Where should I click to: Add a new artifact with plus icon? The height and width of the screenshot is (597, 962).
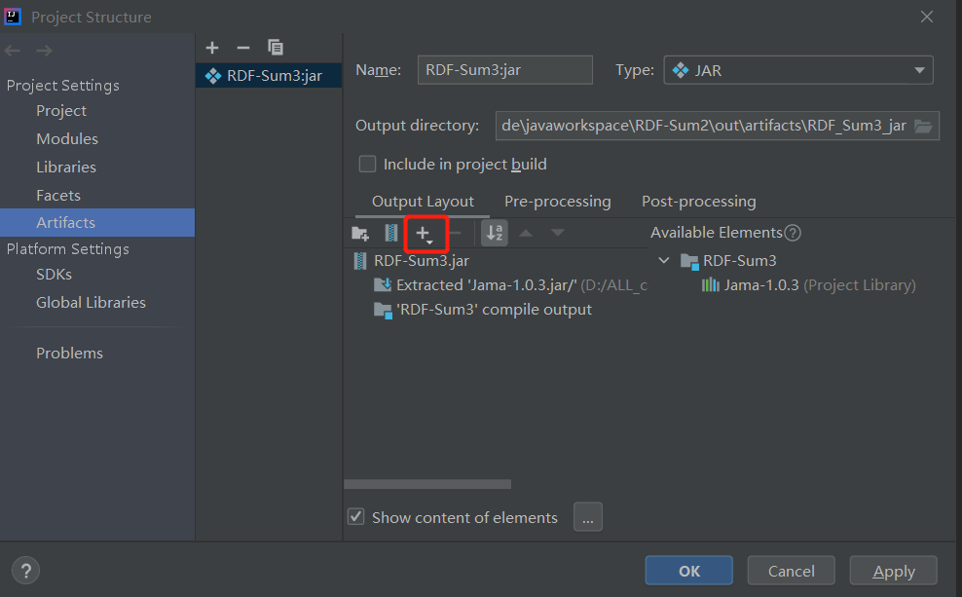(212, 48)
